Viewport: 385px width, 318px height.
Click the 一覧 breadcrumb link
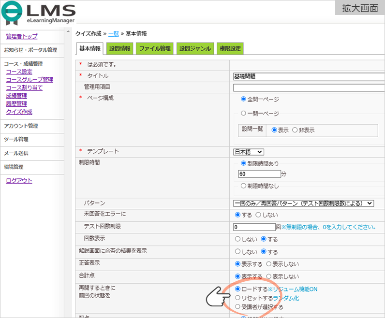[x=113, y=34]
